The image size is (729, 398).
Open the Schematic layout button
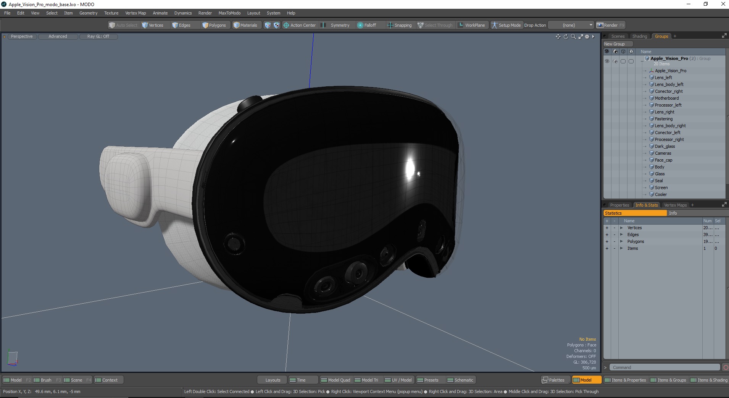click(461, 380)
